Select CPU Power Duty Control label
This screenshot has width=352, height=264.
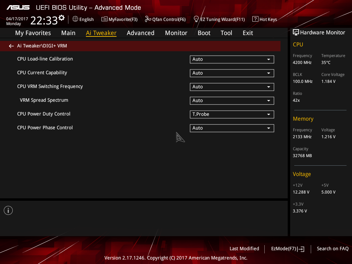(44, 114)
